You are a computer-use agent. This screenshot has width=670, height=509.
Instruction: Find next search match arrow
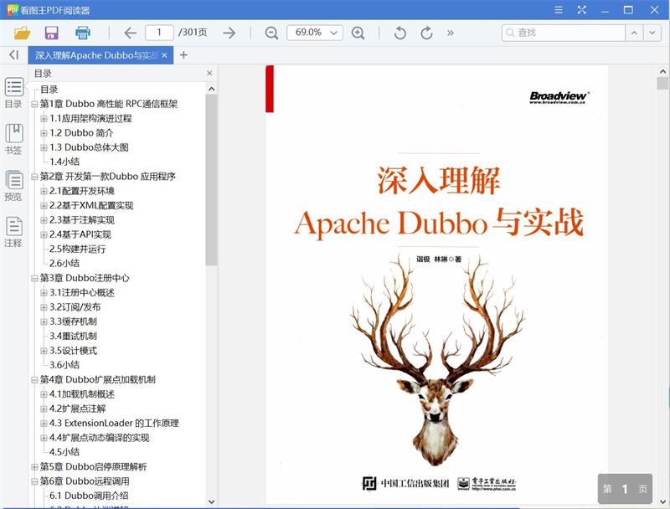pyautogui.click(x=652, y=33)
